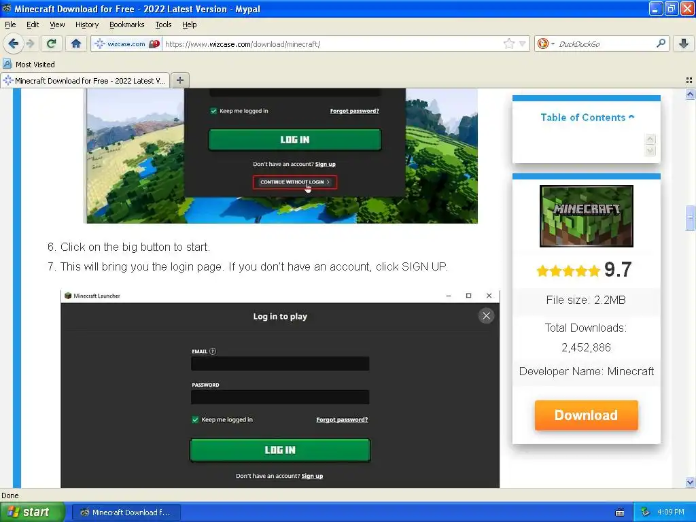Click the PASSWORD input field

[x=279, y=397]
